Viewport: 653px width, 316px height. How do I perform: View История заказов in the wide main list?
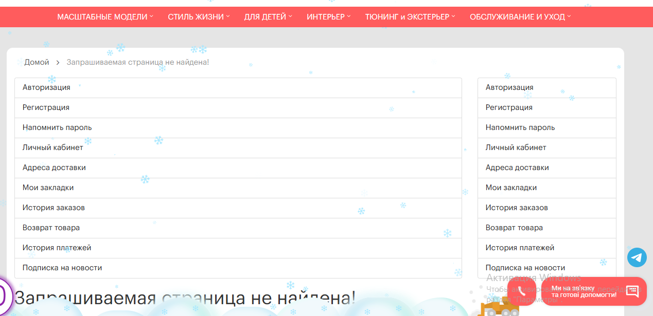[238, 208]
